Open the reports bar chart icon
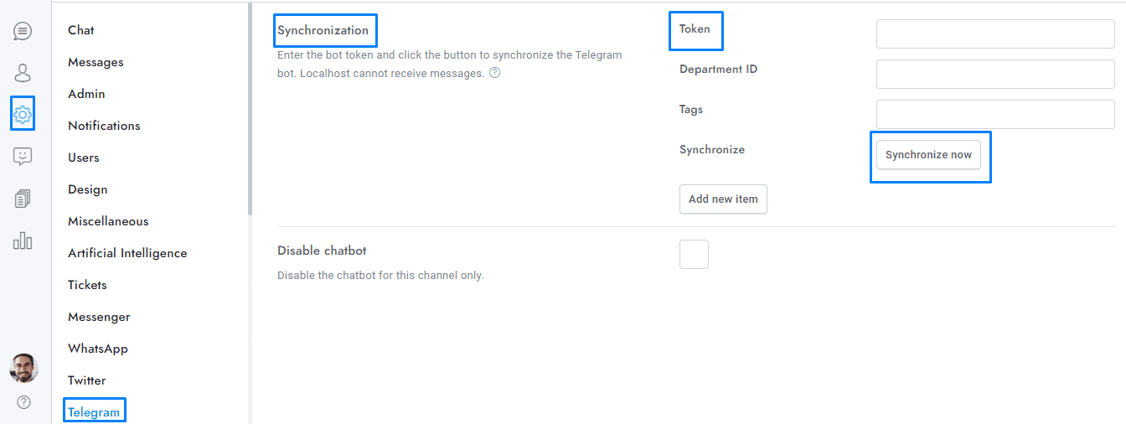Screen dimensions: 1126x424 pyautogui.click(x=23, y=241)
